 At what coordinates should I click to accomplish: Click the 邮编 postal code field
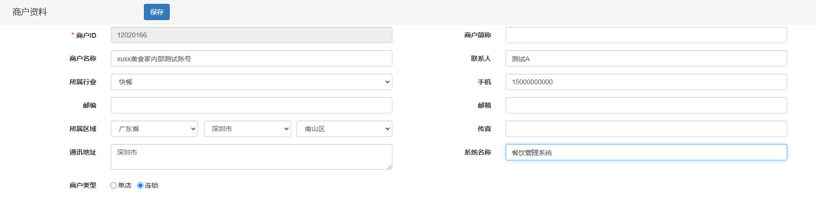[x=251, y=105]
